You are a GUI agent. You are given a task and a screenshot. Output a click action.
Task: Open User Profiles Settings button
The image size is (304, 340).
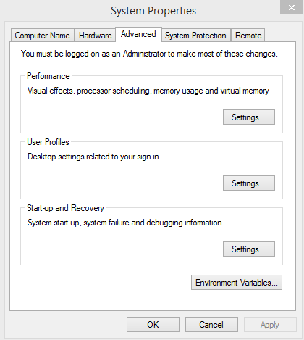(249, 183)
